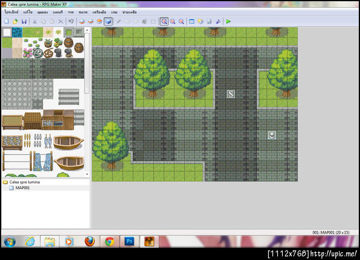The width and height of the screenshot is (360, 260).
Task: Pick the coiled rope tile
Action: (x=48, y=53)
